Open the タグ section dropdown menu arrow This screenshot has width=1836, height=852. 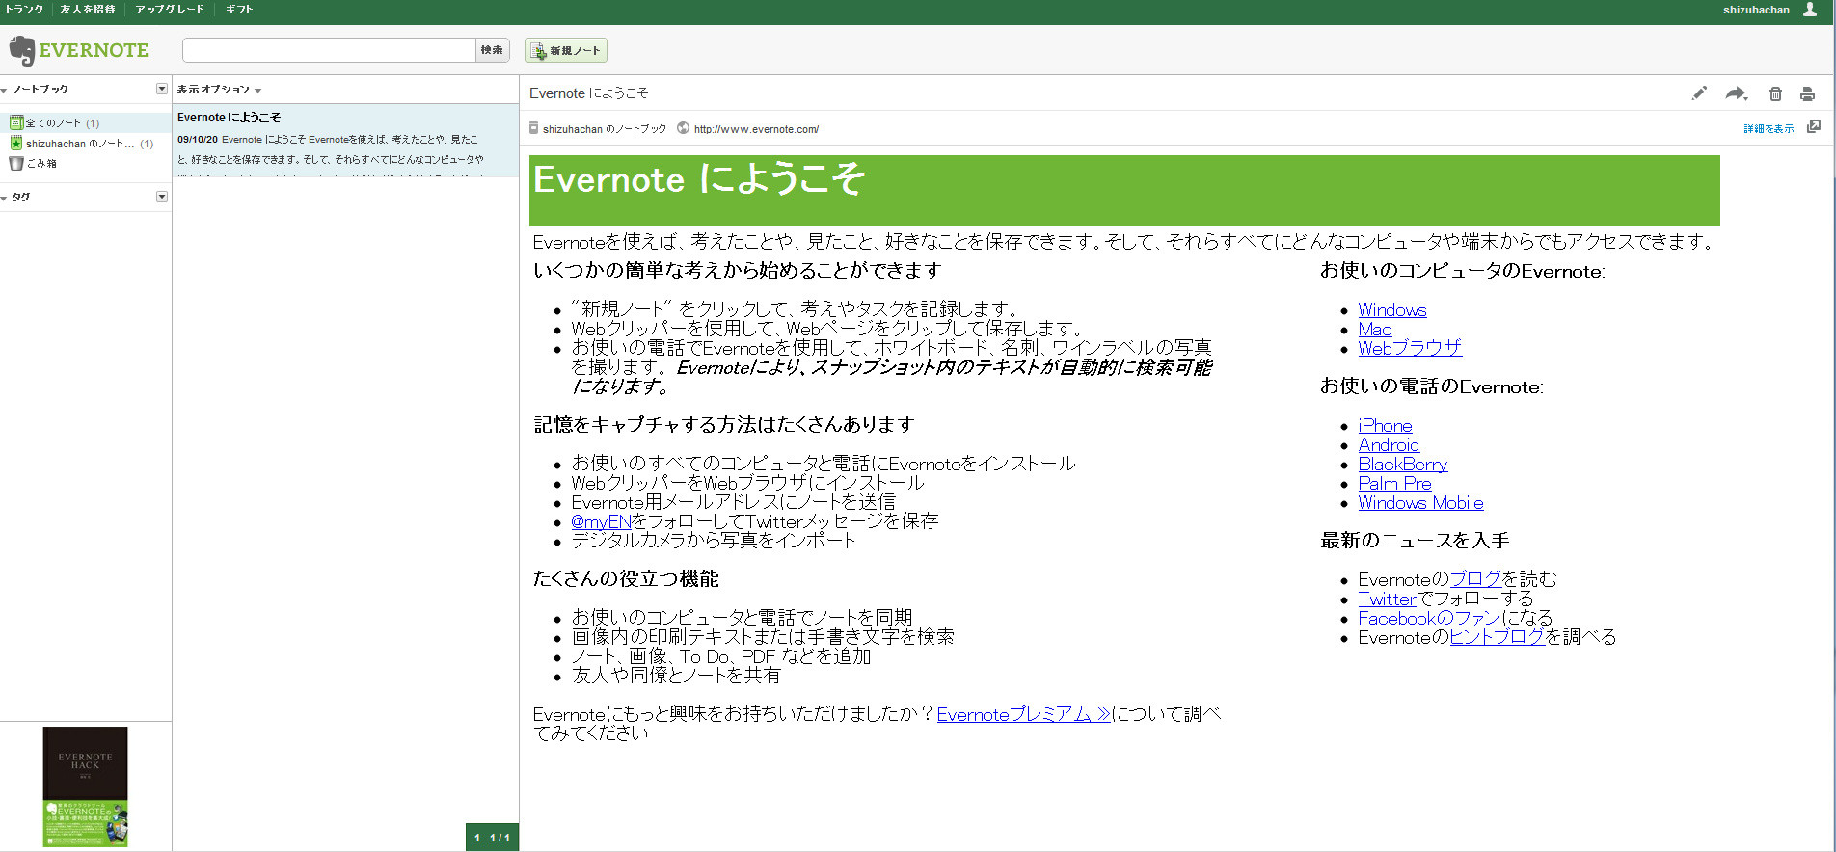pyautogui.click(x=161, y=197)
